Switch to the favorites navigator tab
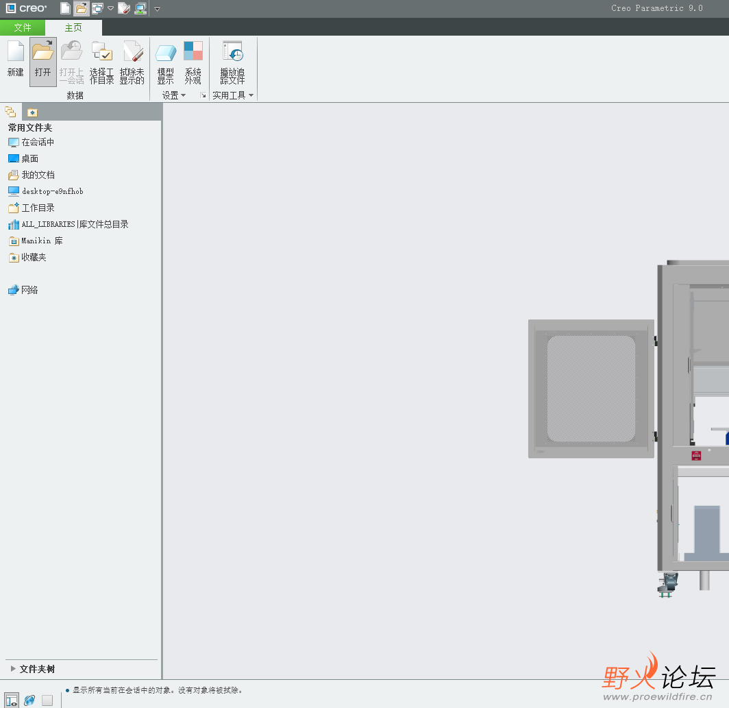This screenshot has height=708, width=729. [x=32, y=112]
